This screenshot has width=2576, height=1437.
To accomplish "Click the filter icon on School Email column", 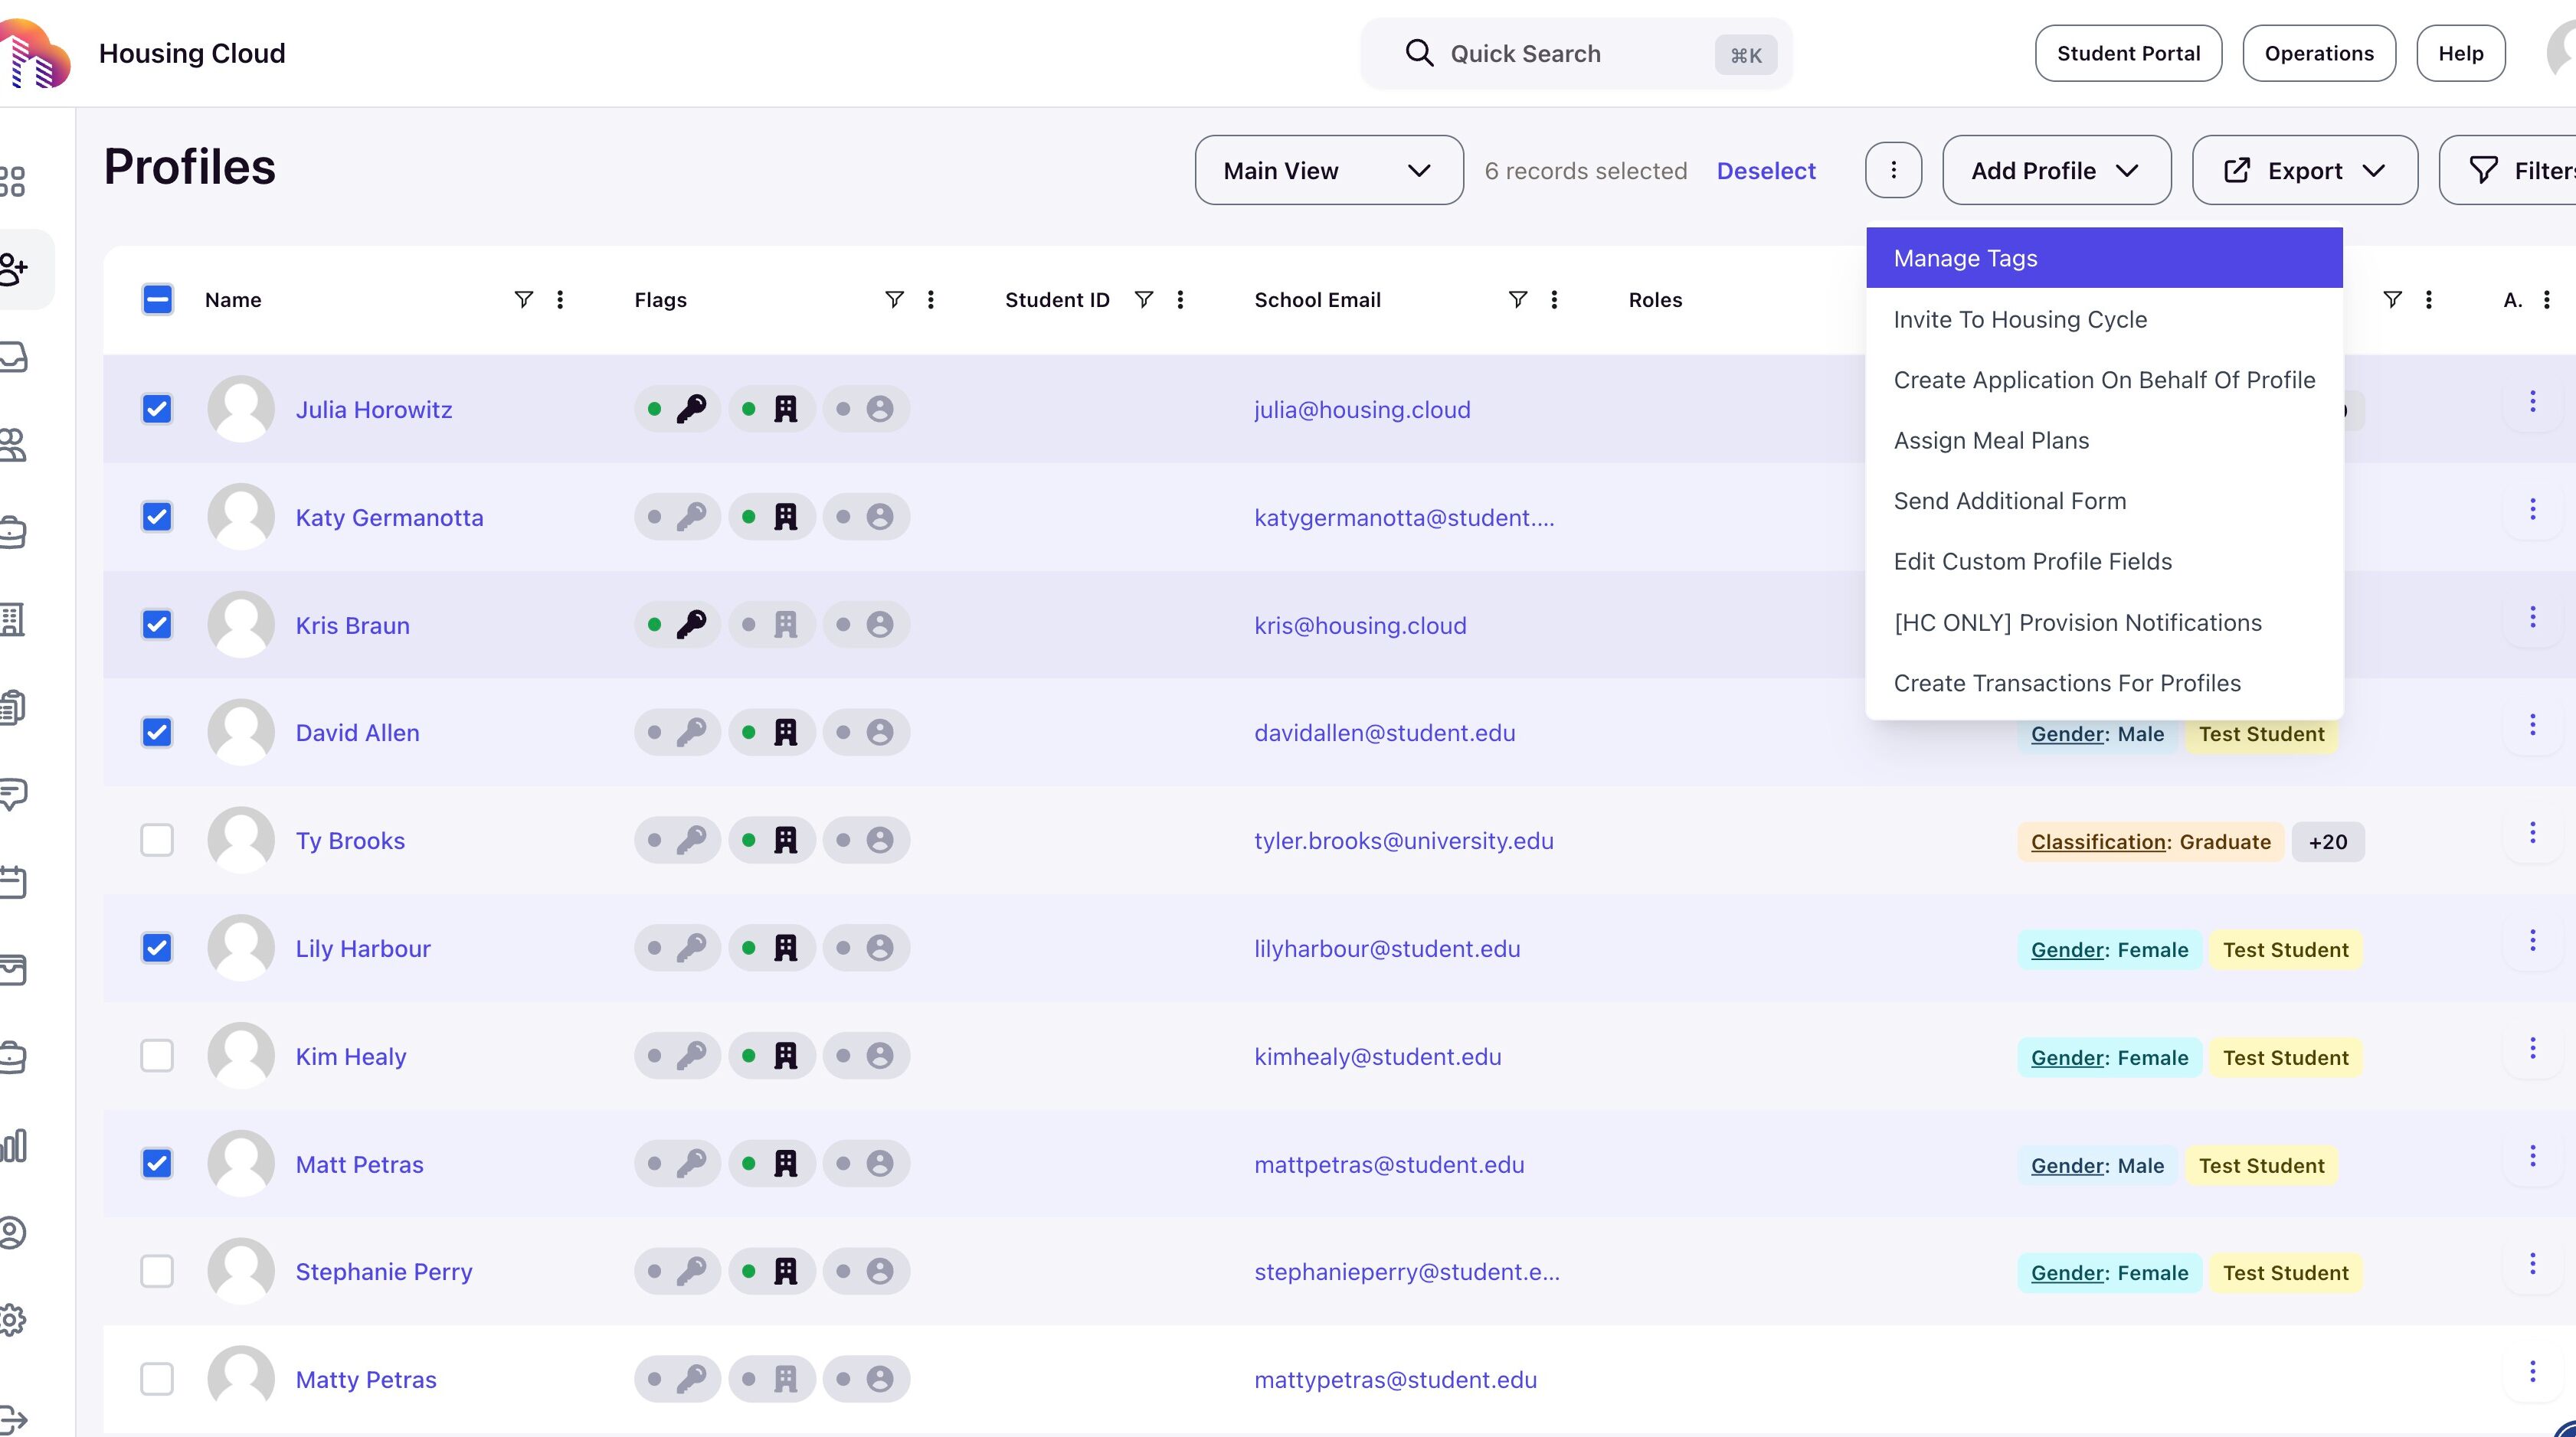I will (1517, 300).
